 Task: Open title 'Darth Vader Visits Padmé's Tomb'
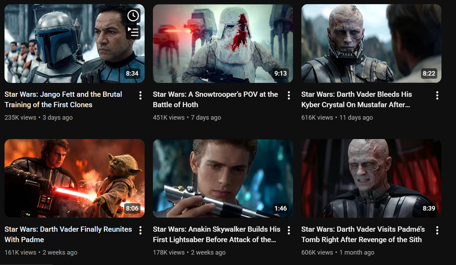363,234
